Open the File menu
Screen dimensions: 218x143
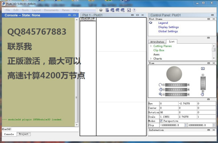(8, 10)
